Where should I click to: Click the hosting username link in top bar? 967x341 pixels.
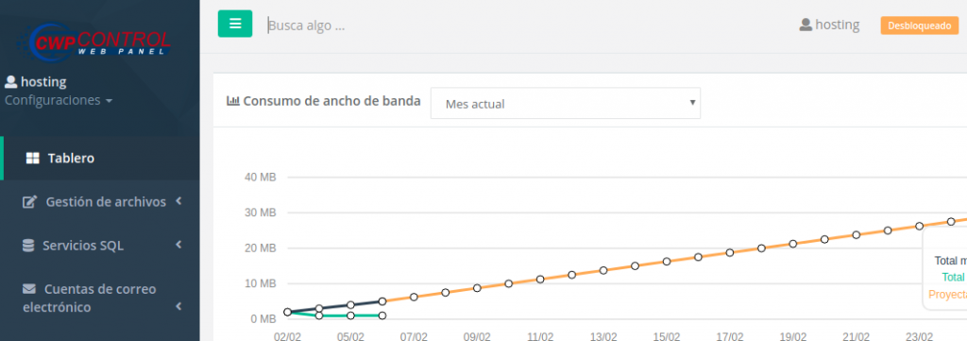(x=837, y=25)
